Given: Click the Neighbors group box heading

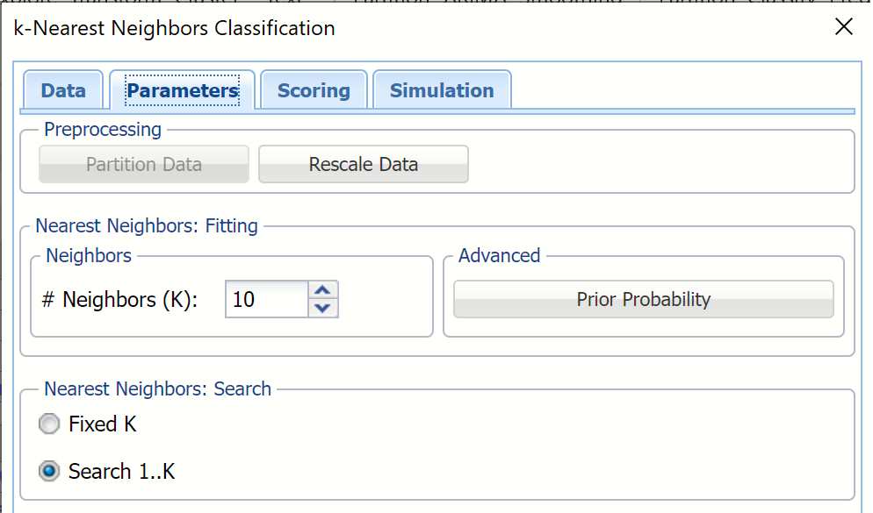Looking at the screenshot, I should [89, 256].
